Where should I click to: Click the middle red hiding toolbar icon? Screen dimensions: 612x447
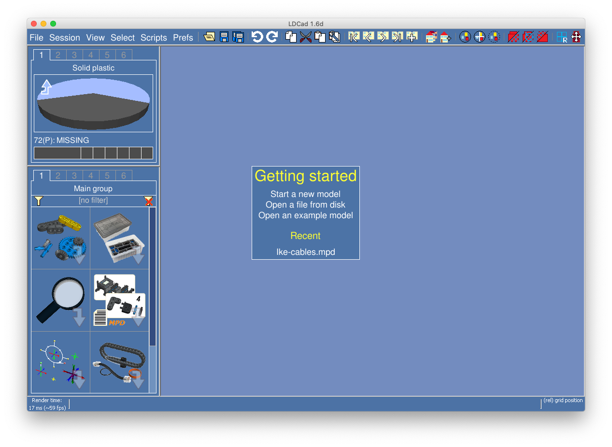coord(528,37)
